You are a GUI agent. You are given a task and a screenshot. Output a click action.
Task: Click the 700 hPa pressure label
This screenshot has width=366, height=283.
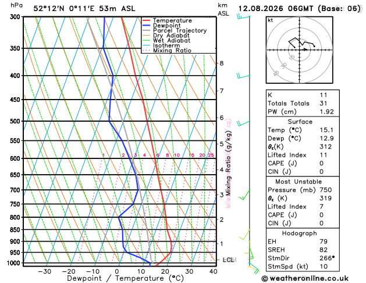click(16, 190)
